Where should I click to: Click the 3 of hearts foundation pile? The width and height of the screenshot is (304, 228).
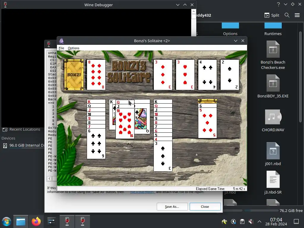coord(185,75)
